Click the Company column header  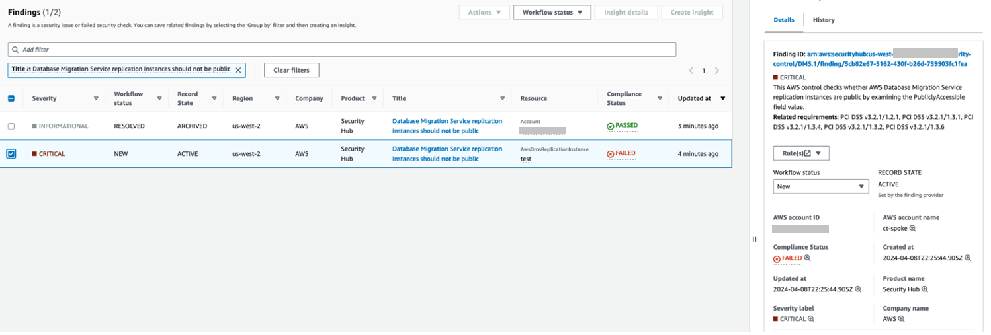(x=309, y=98)
